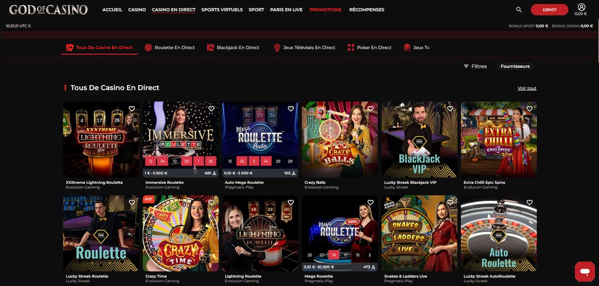The image size is (599, 286).
Task: Select Blackjack En Direct tab
Action: point(233,47)
